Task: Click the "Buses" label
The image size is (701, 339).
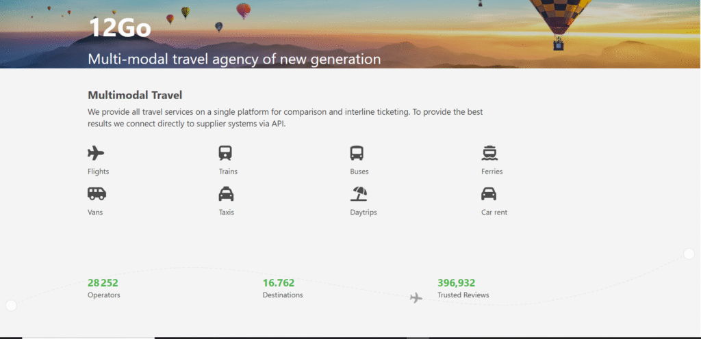Action: [x=359, y=172]
